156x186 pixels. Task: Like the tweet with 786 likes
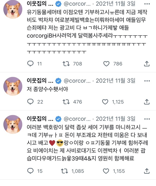point(107,64)
